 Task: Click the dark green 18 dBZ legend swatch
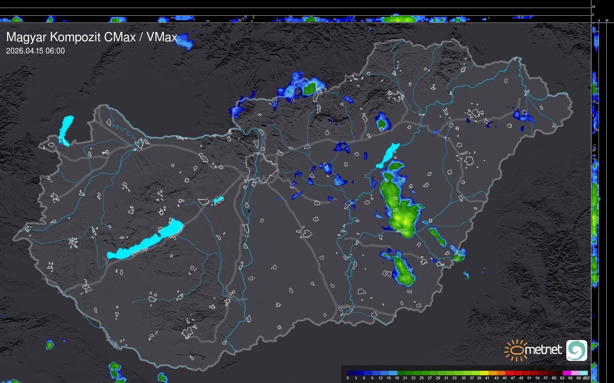tap(401, 373)
